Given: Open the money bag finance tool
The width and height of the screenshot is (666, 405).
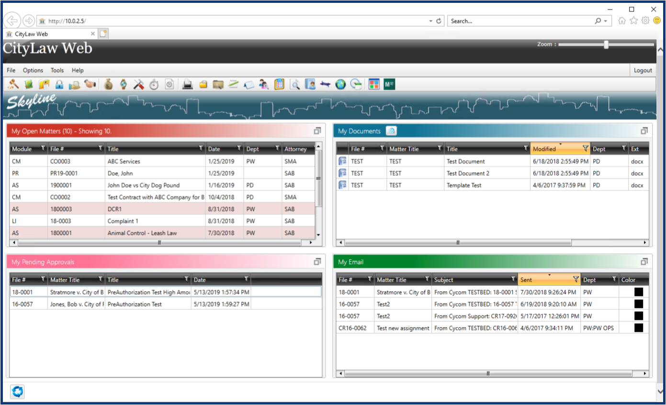Looking at the screenshot, I should tap(108, 84).
